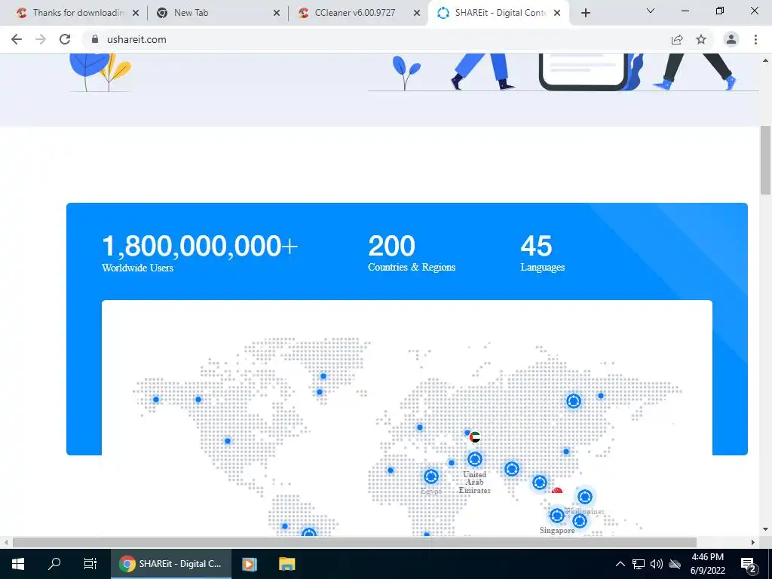772x579 pixels.
Task: Click the Singapore map marker
Action: point(557,516)
